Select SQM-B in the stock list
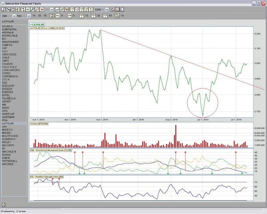 tap(6, 158)
